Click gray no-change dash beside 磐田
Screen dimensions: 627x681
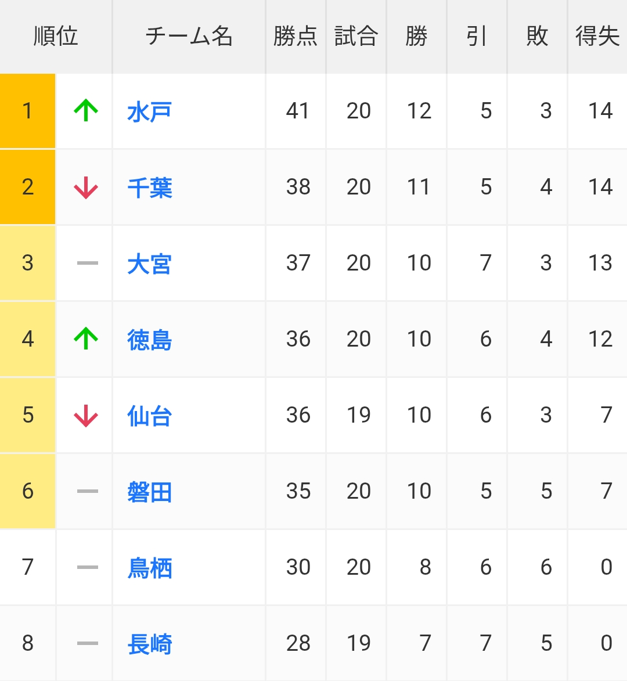(87, 491)
